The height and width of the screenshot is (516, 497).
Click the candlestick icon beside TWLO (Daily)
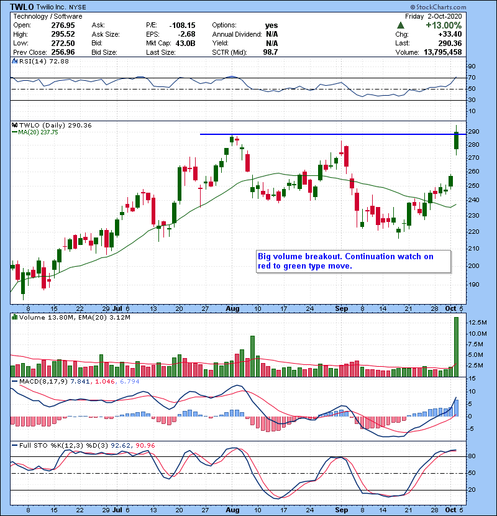pos(14,125)
